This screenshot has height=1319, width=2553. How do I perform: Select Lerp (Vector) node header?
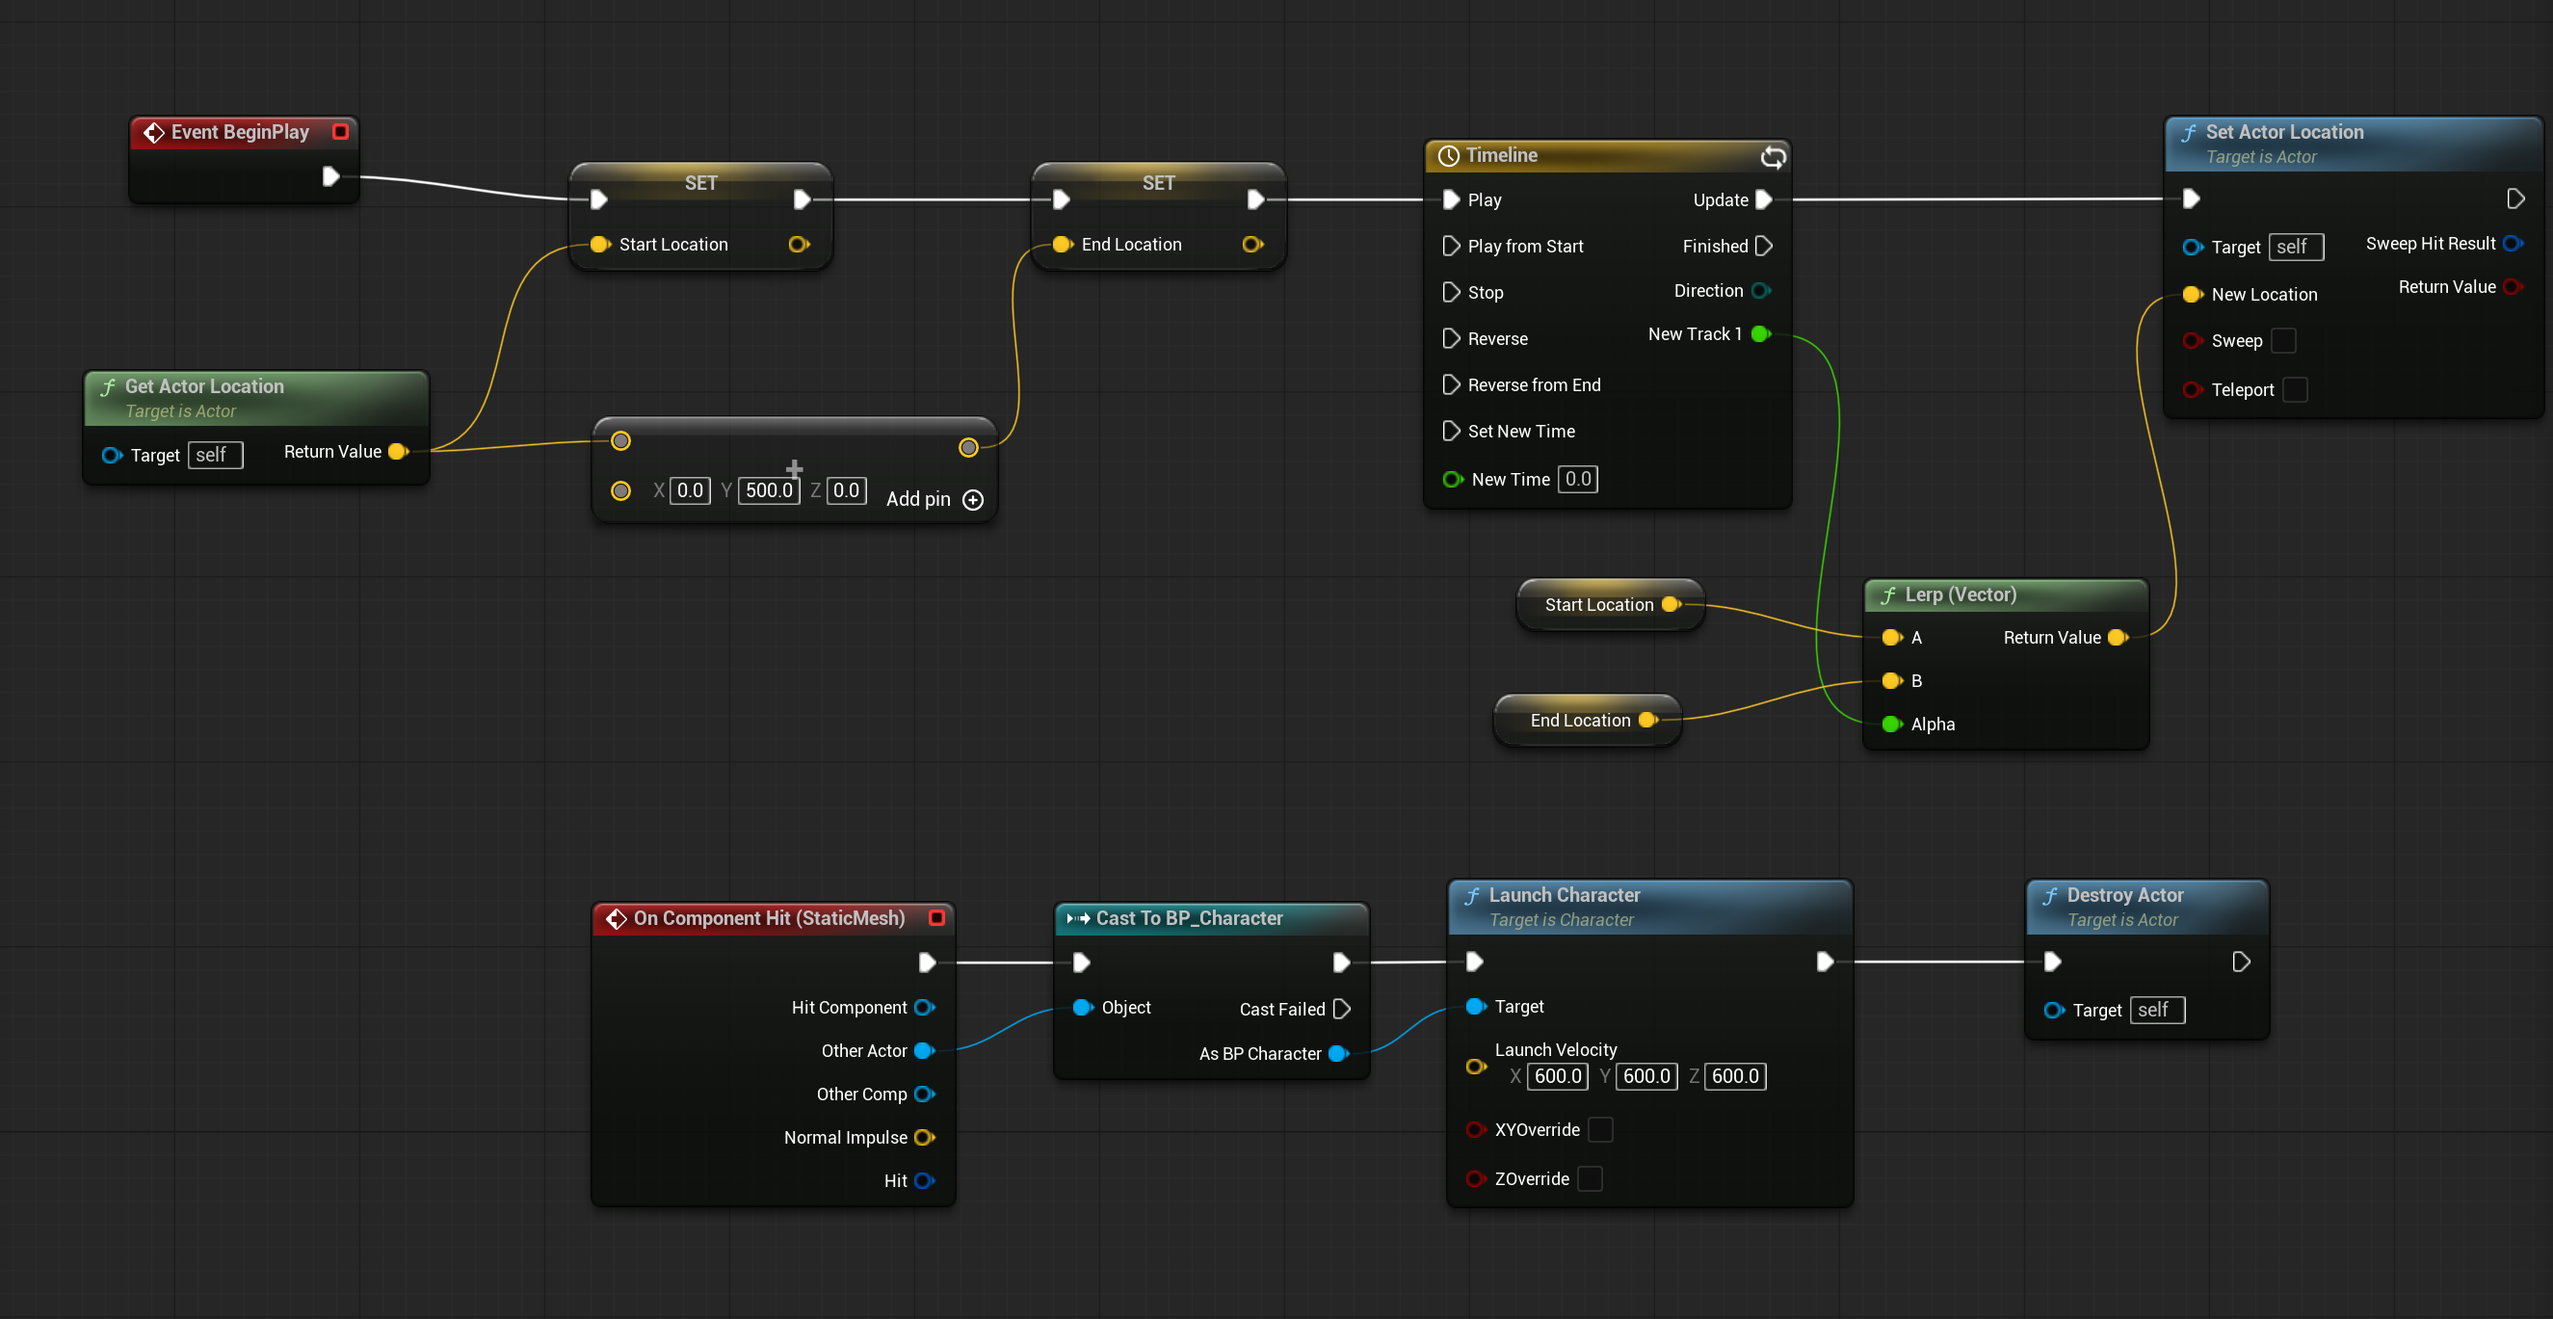coord(2006,594)
